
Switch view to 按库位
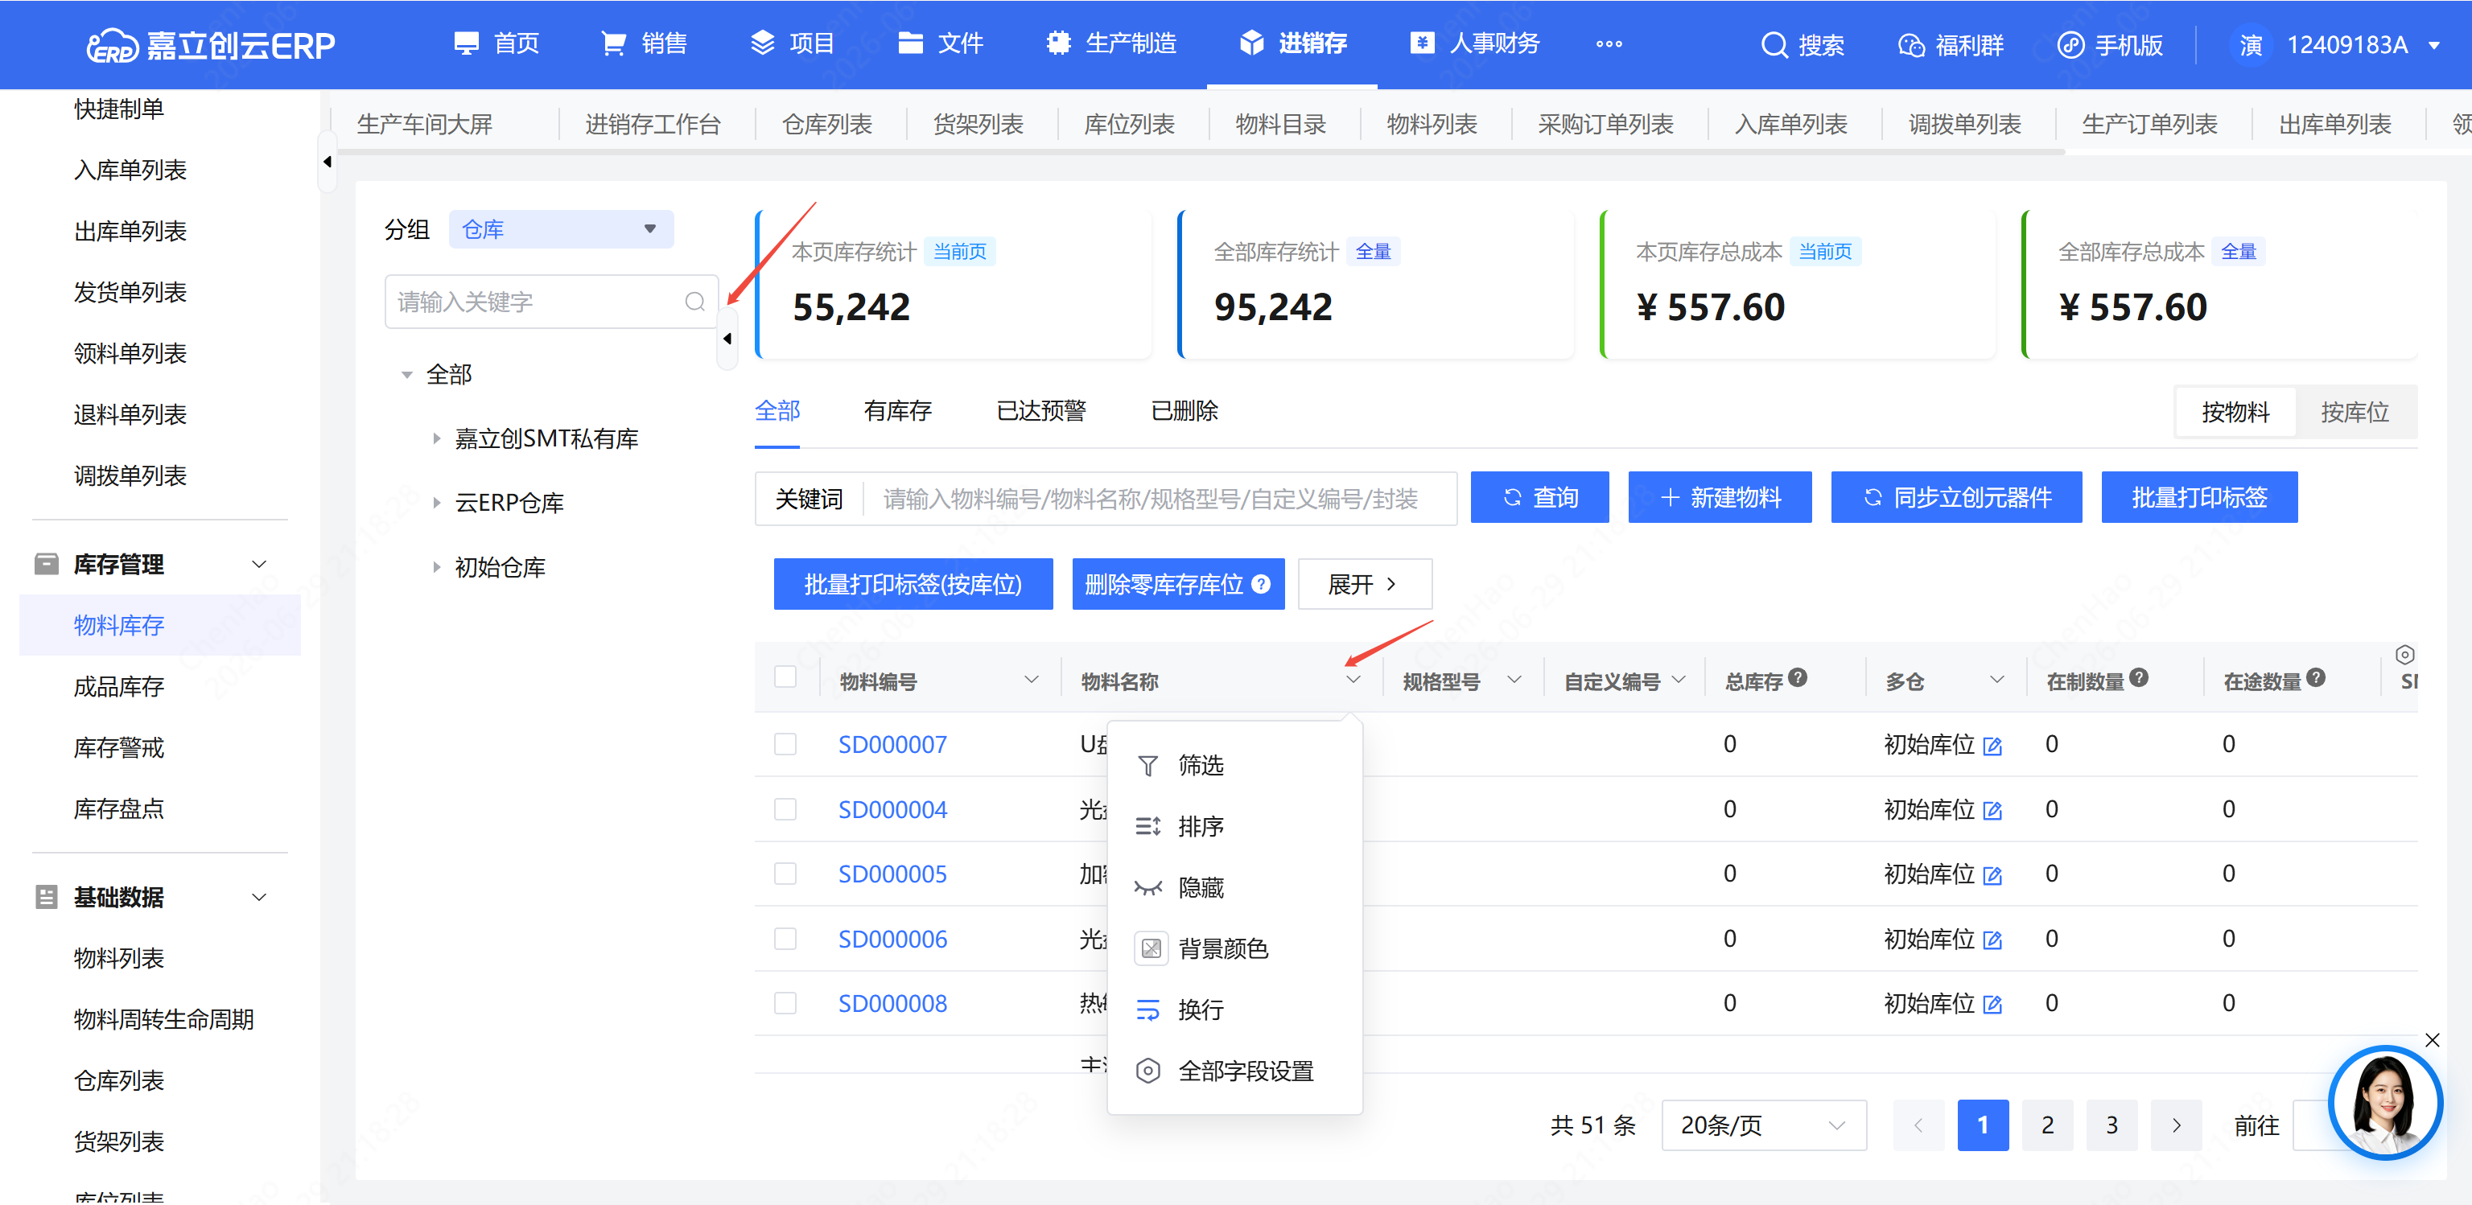coord(2355,413)
